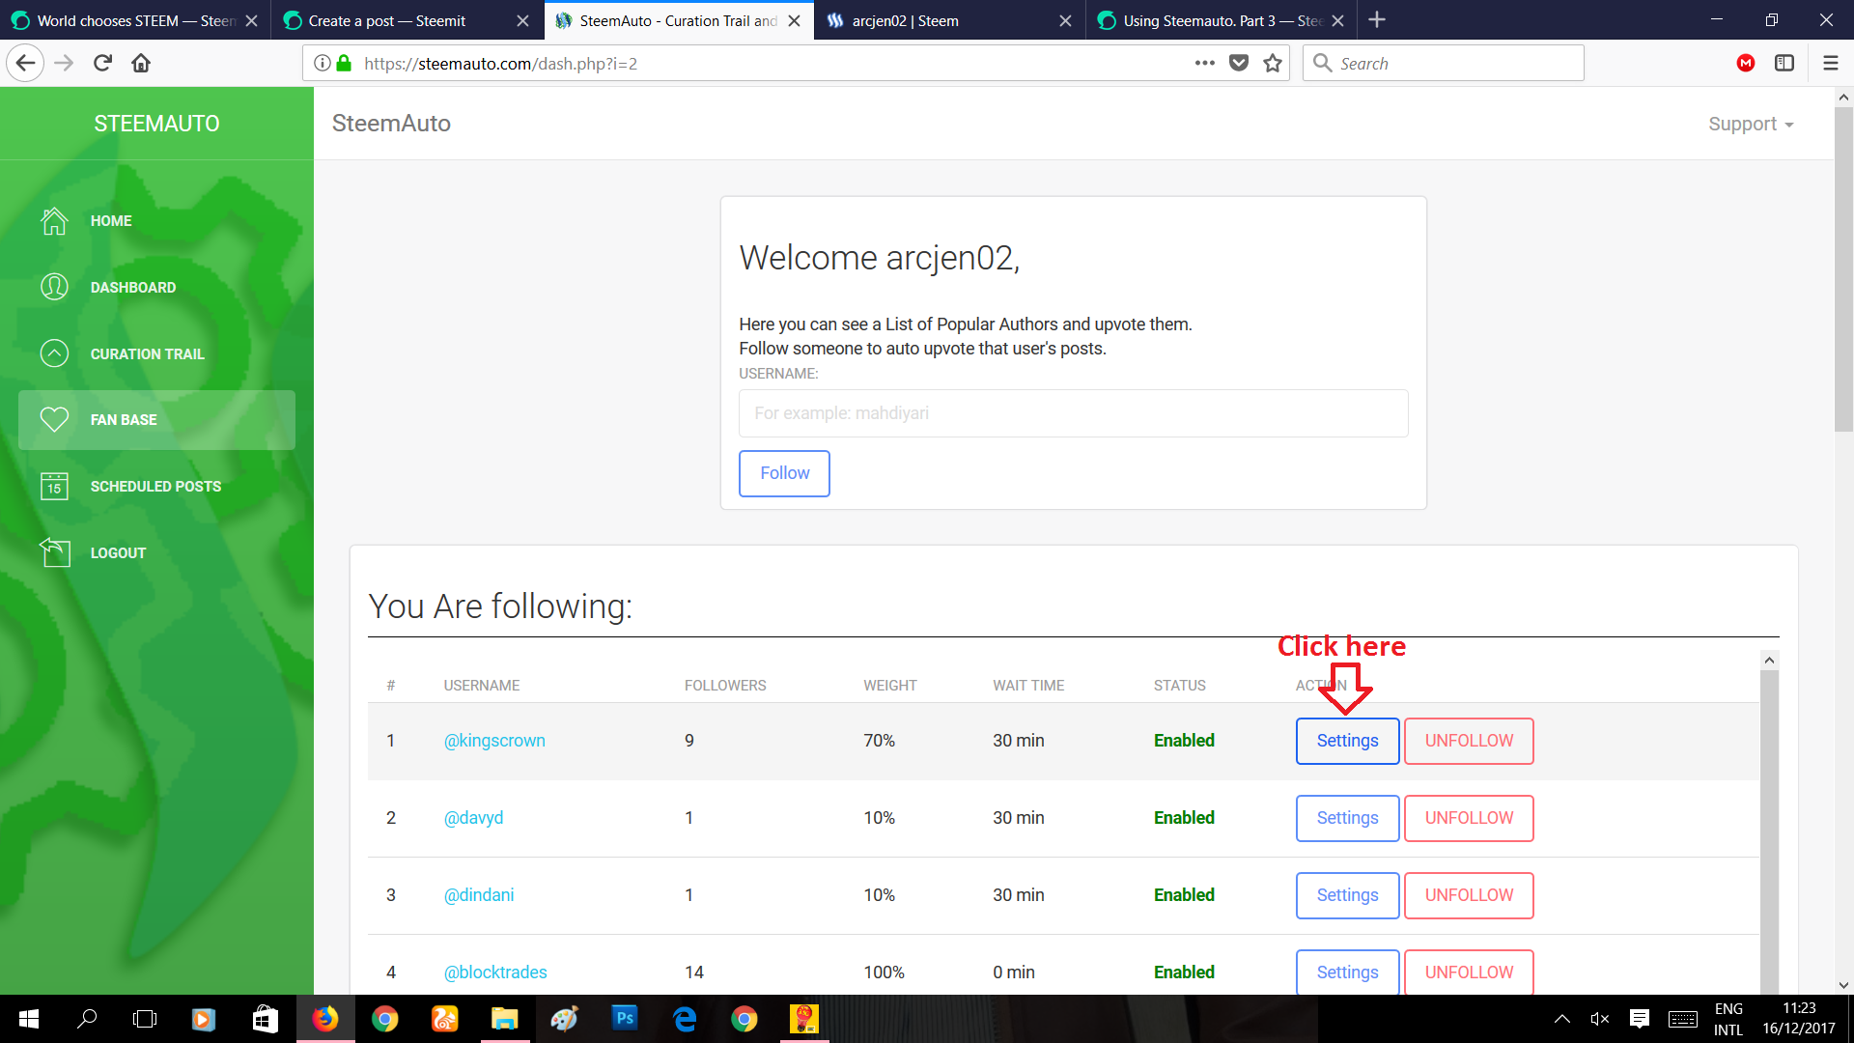
Task: Reload the current page
Action: [x=102, y=64]
